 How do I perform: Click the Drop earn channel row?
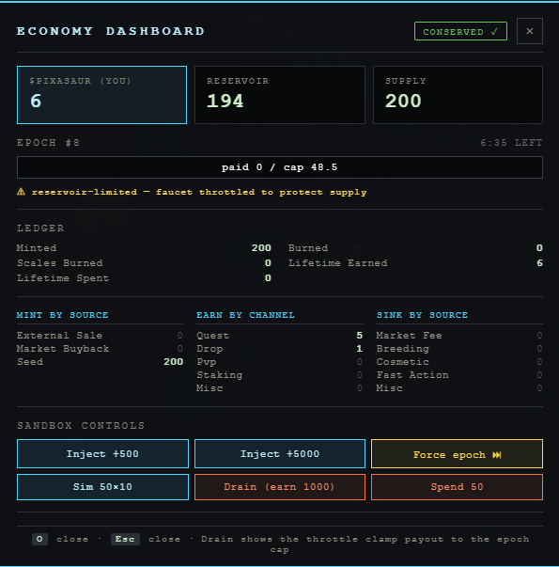coord(280,349)
